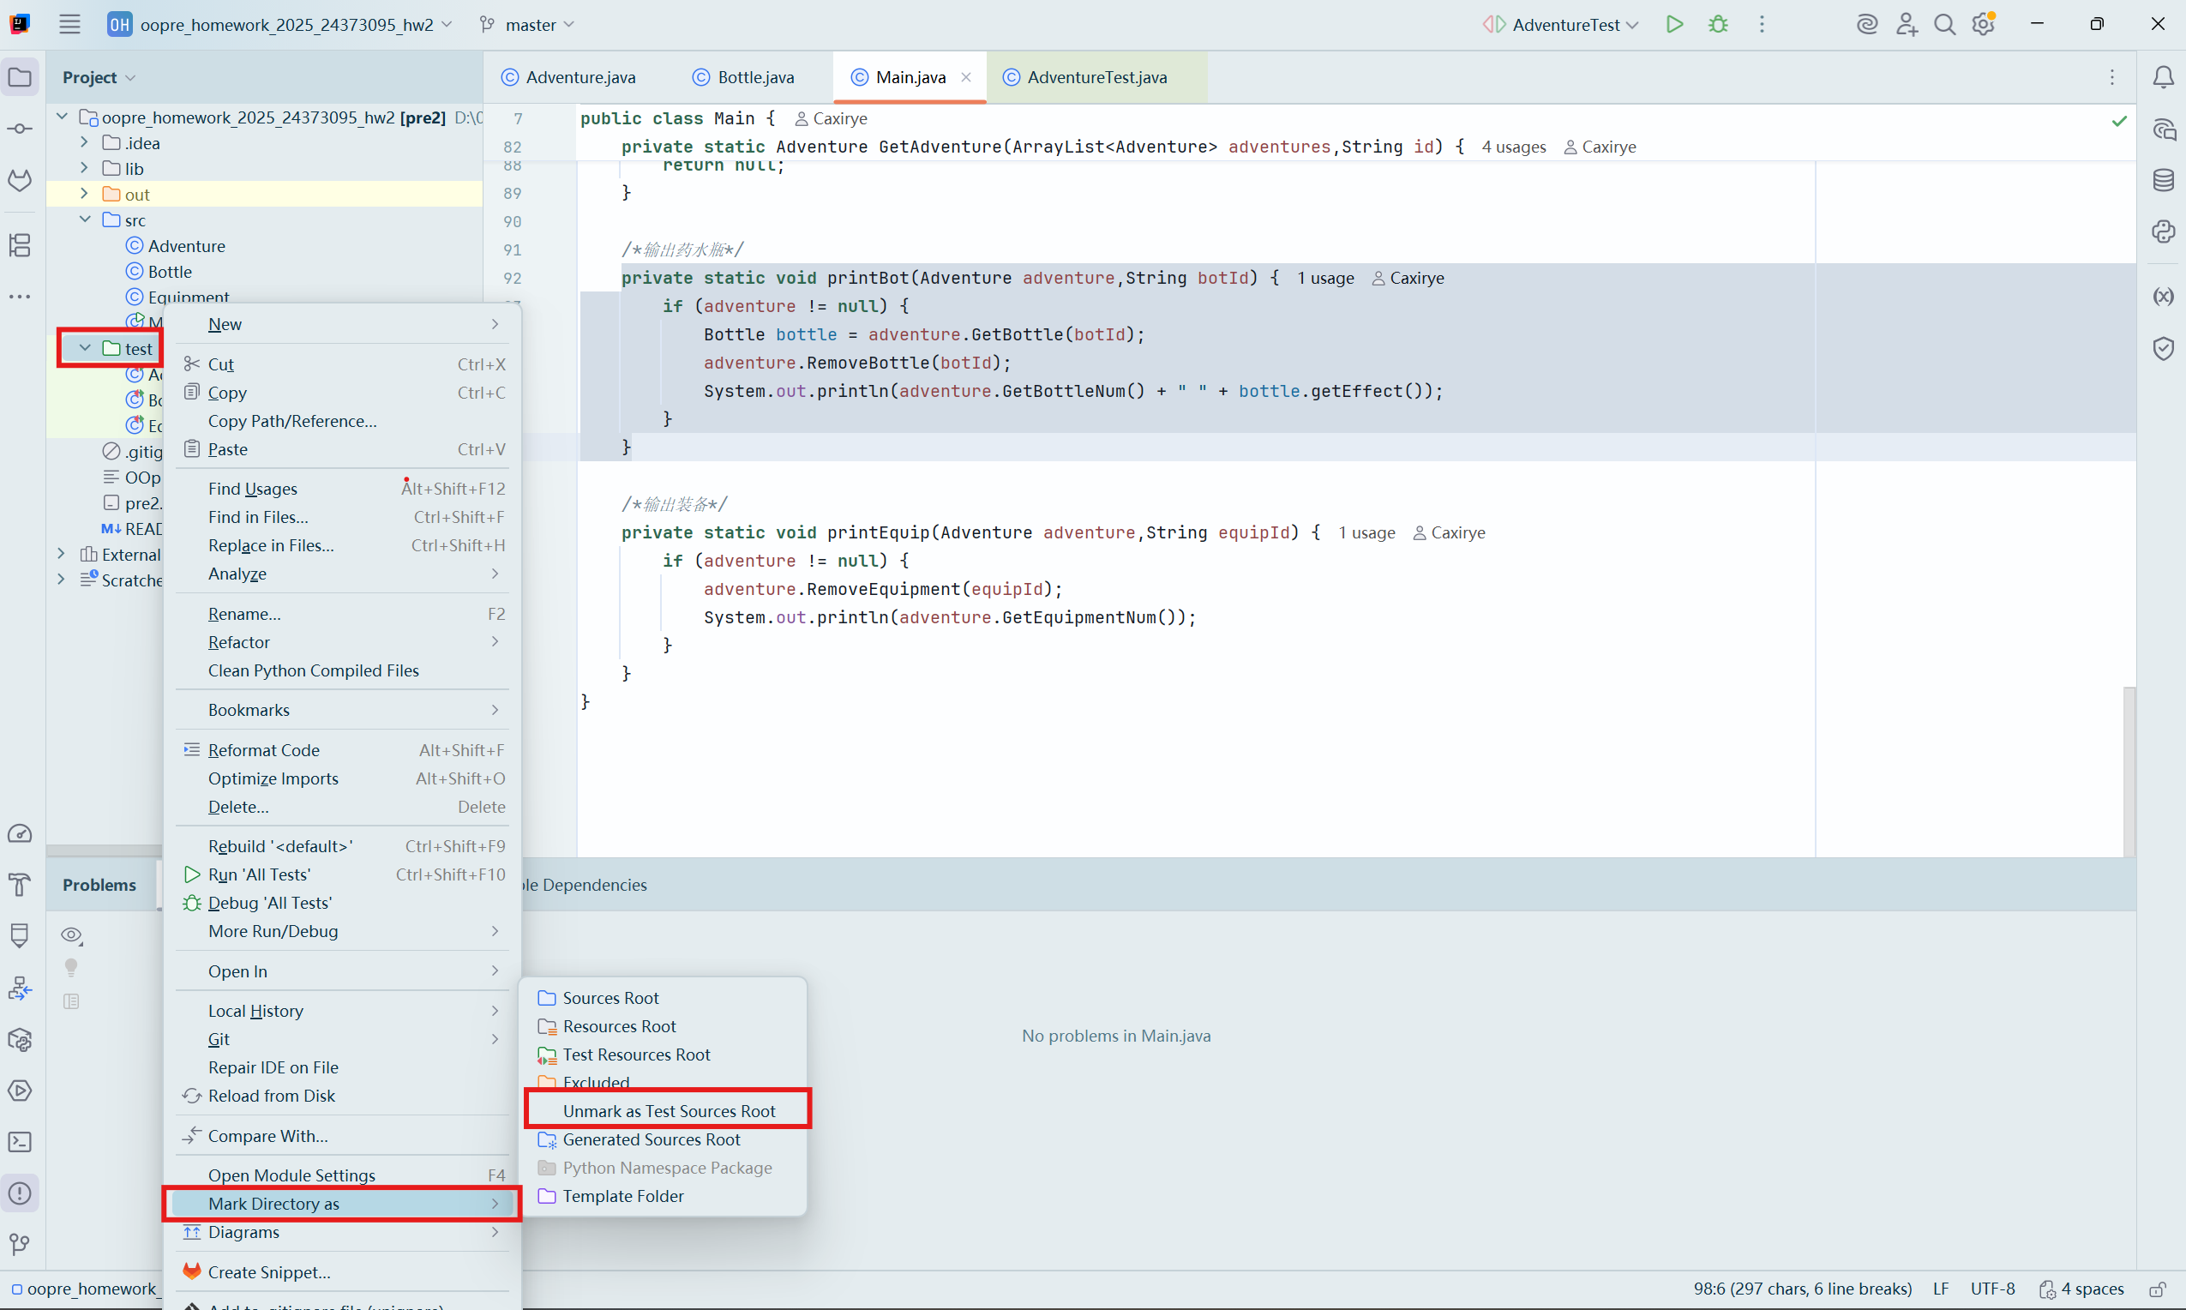Open the Commit tool window icon
The height and width of the screenshot is (1310, 2186).
[20, 129]
